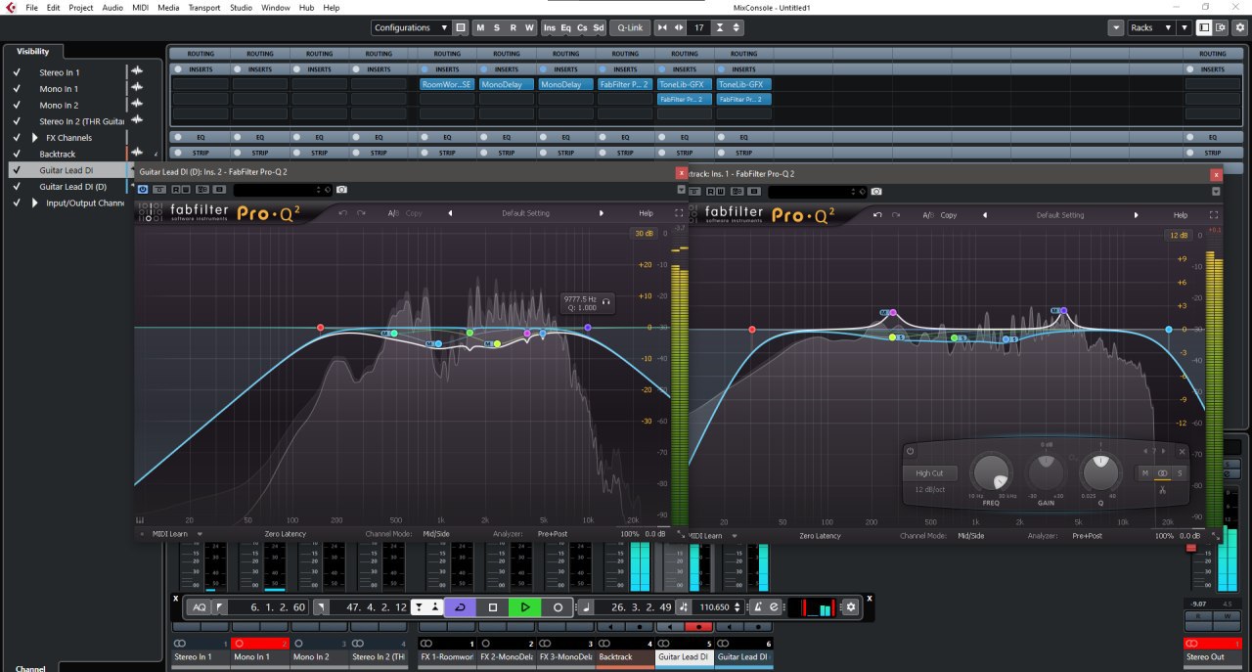
Task: Toggle FX Channels visibility checkmark
Action: 17,138
